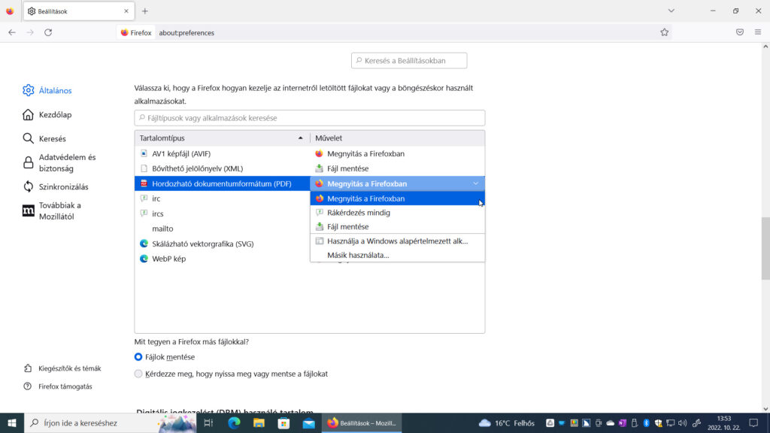Image resolution: width=770 pixels, height=433 pixels.
Task: Open the Firefox támogatás link
Action: (x=58, y=386)
